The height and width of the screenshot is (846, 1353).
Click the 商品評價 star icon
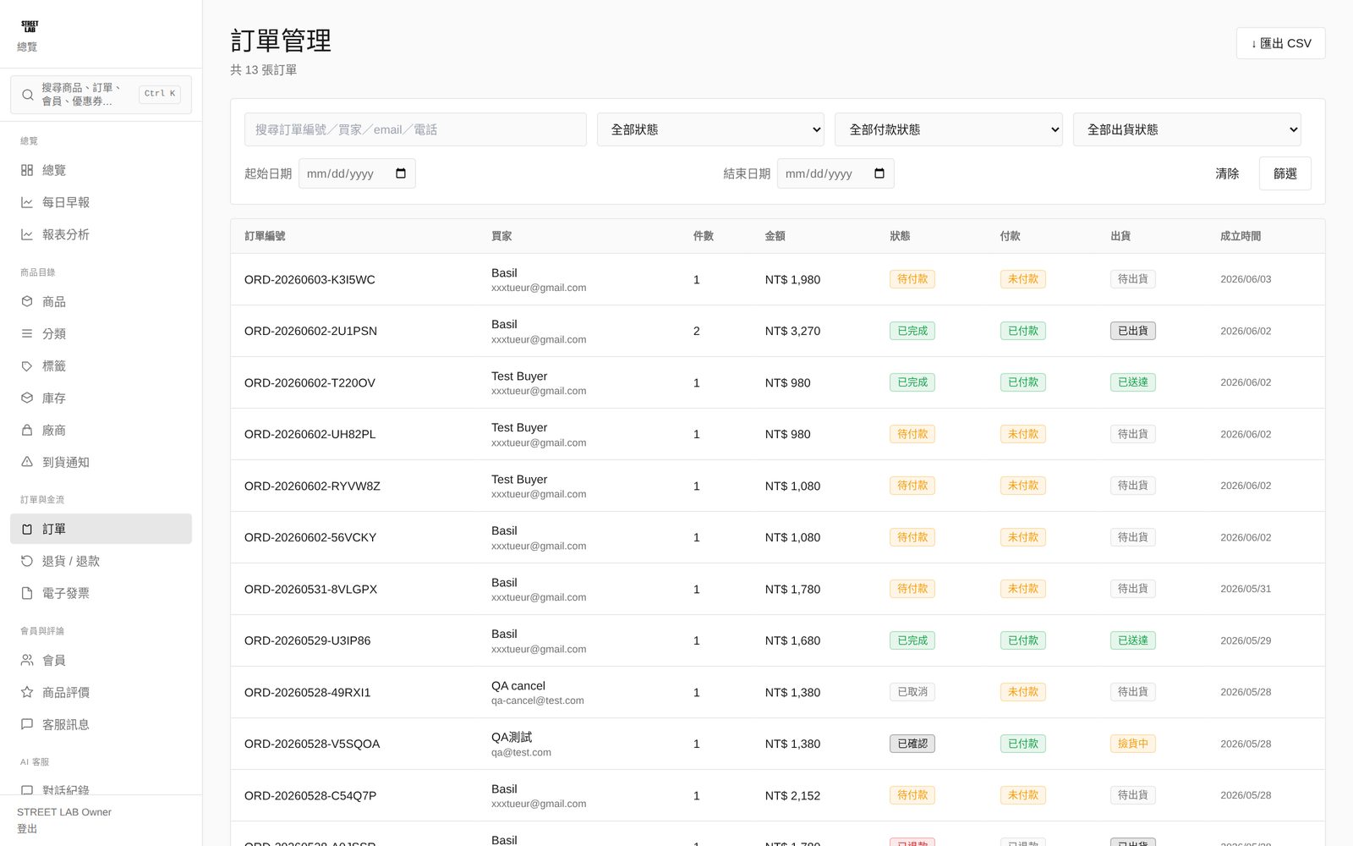[x=27, y=692]
